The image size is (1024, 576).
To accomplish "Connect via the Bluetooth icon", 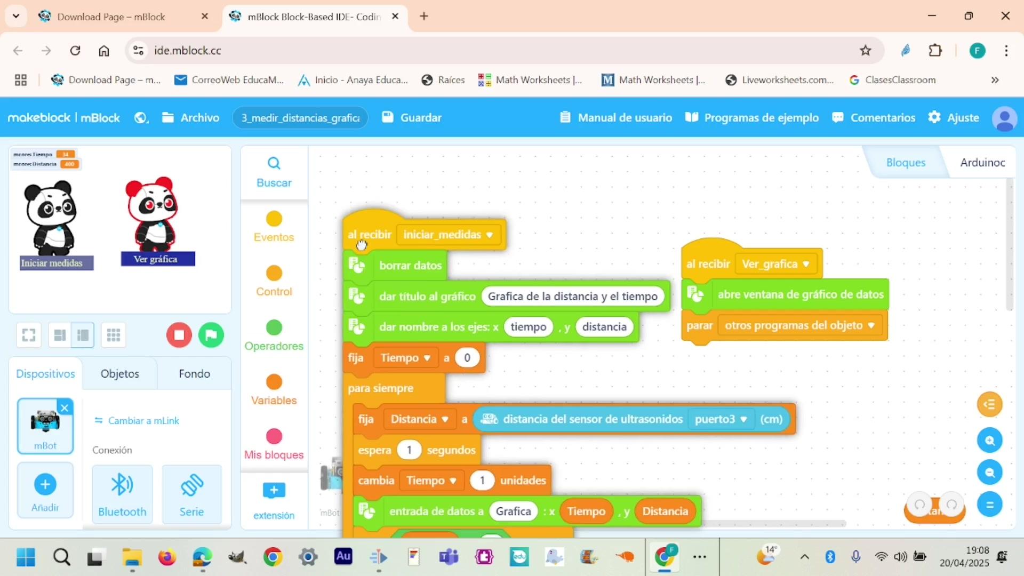I will coord(122,485).
